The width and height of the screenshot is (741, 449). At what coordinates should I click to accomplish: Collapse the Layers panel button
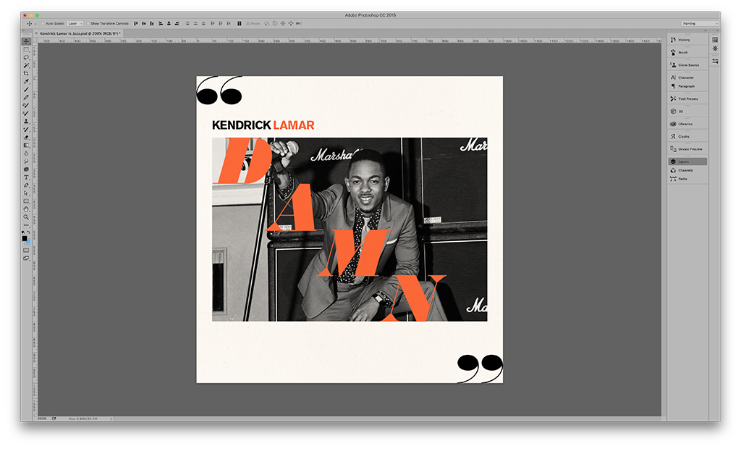tap(687, 161)
